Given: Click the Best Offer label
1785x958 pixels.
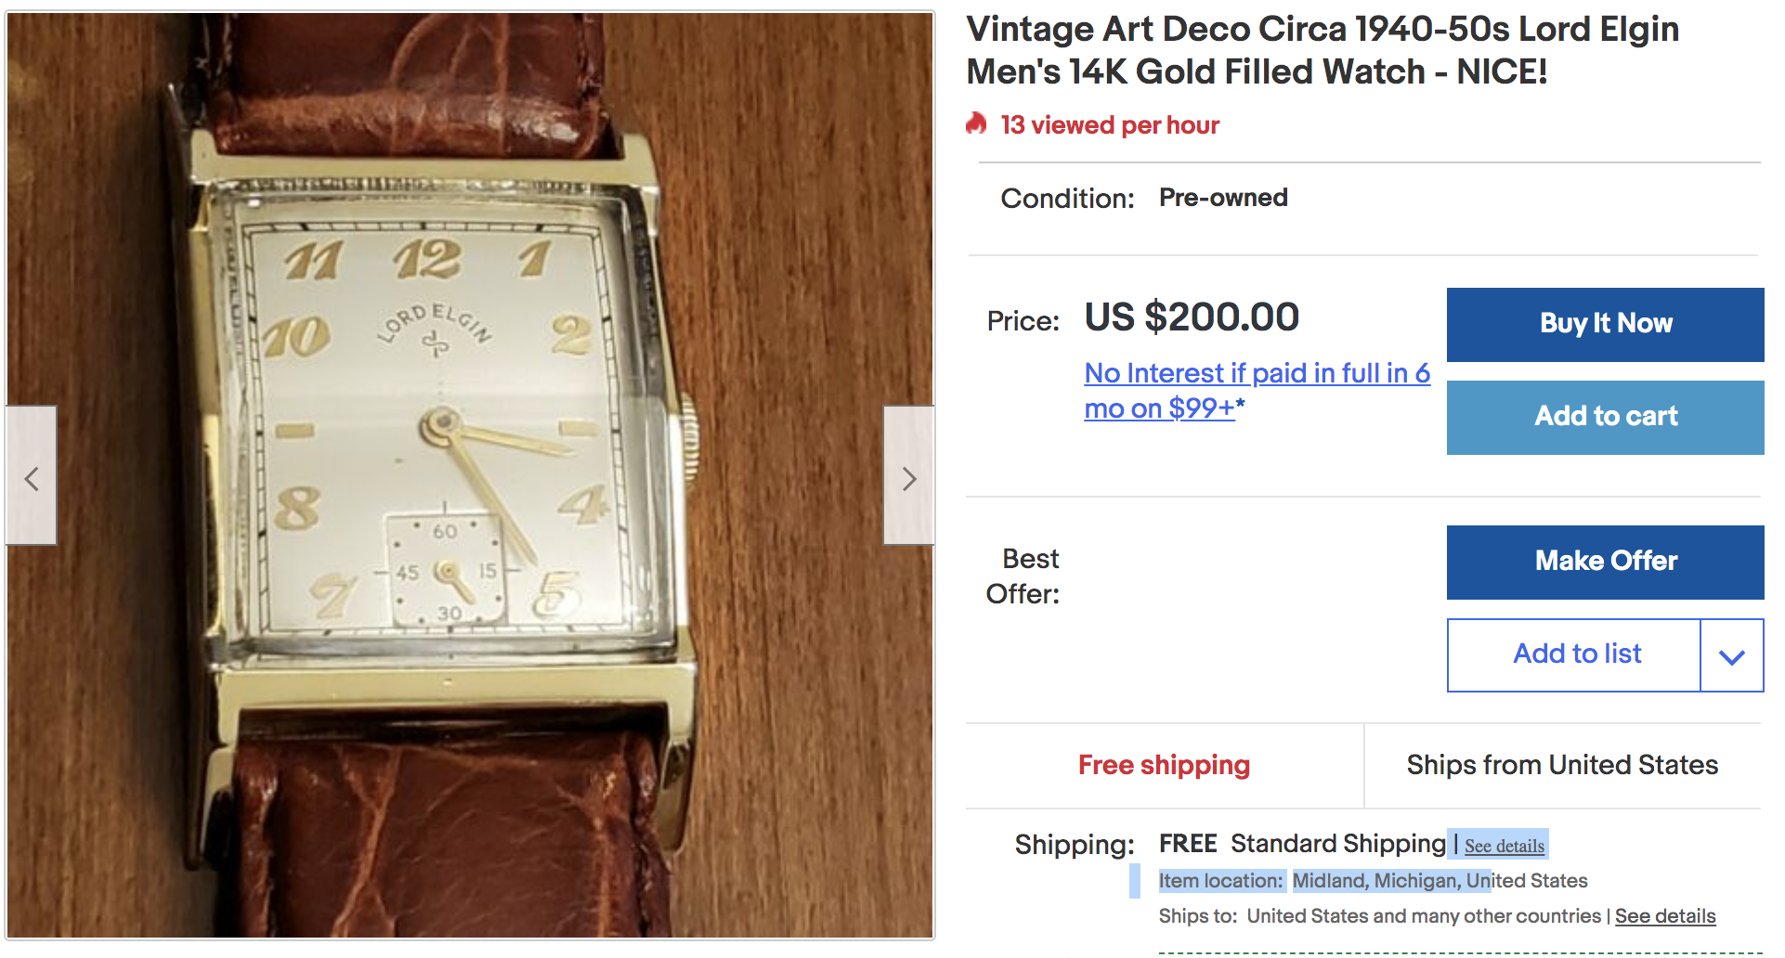Looking at the screenshot, I should tap(1023, 576).
